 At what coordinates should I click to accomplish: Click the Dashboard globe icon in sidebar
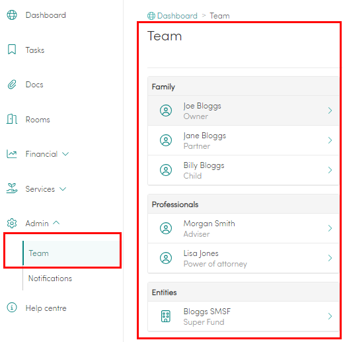12,15
